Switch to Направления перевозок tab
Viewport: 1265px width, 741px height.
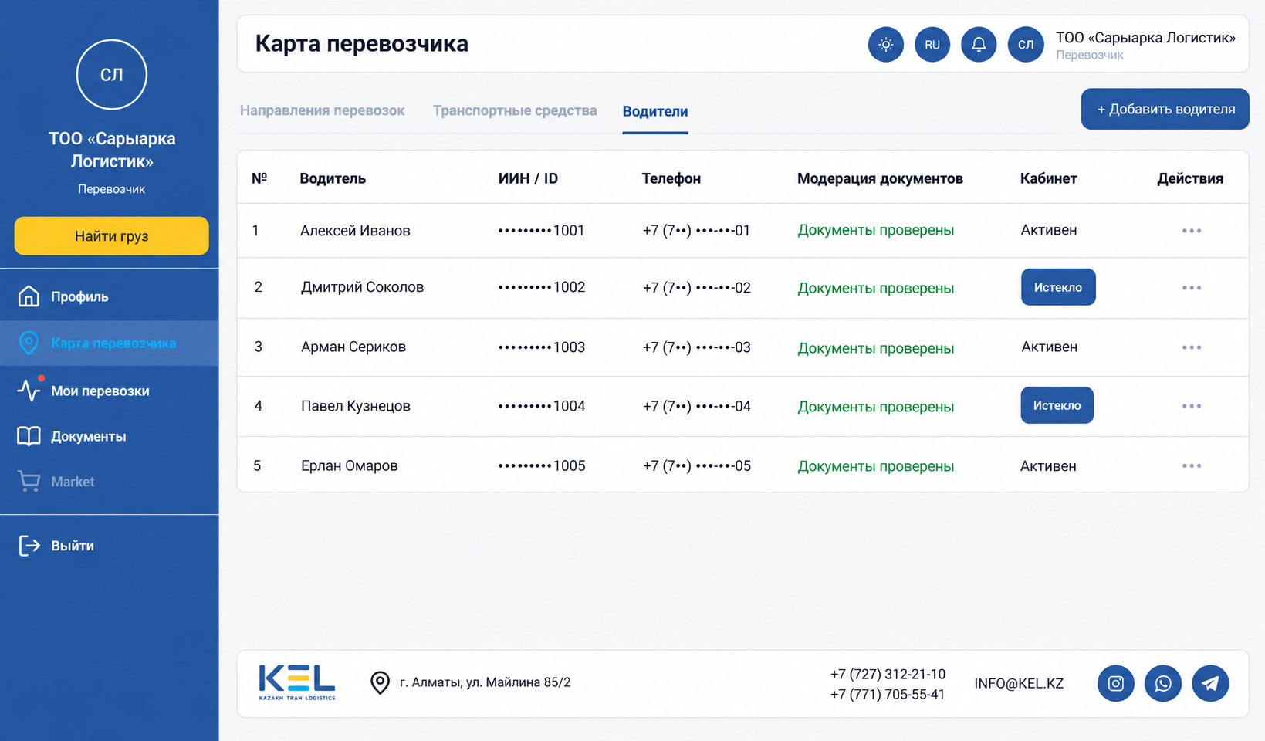[x=322, y=110]
